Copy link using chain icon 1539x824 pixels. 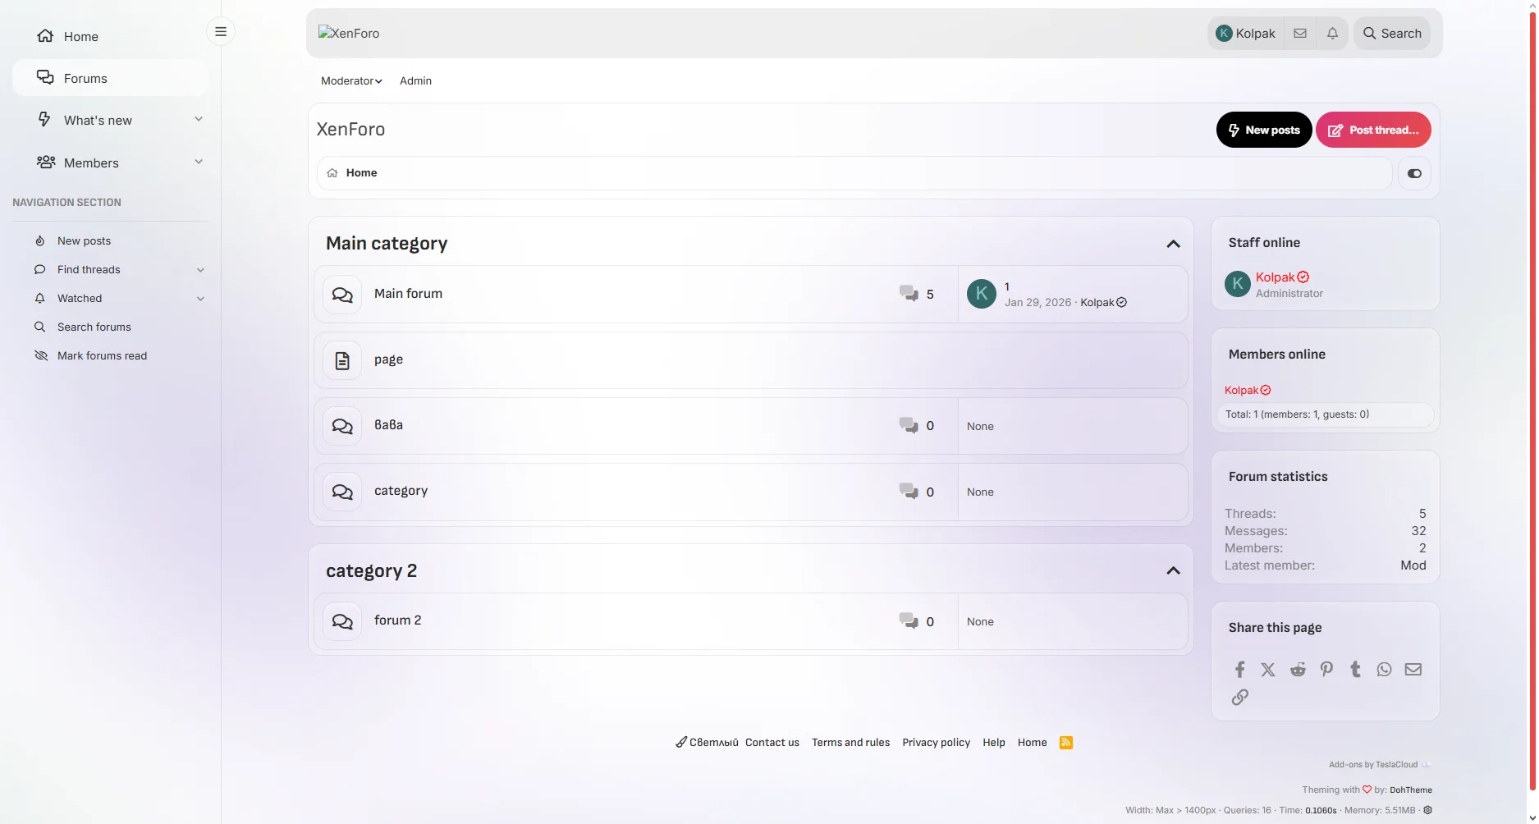1240,697
